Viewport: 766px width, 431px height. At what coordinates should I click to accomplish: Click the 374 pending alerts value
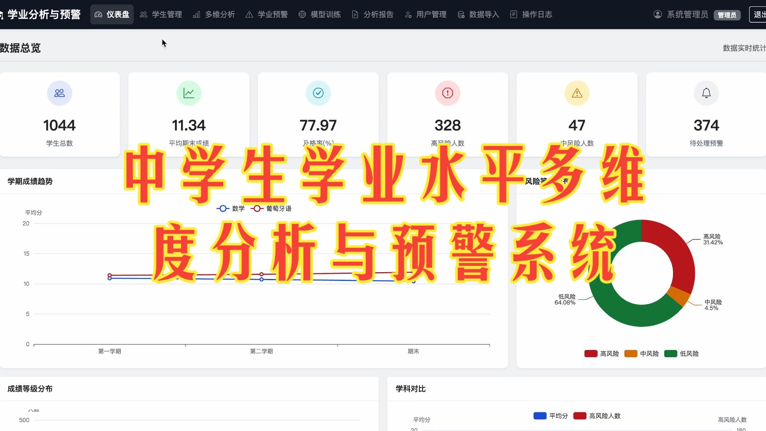pyautogui.click(x=706, y=125)
